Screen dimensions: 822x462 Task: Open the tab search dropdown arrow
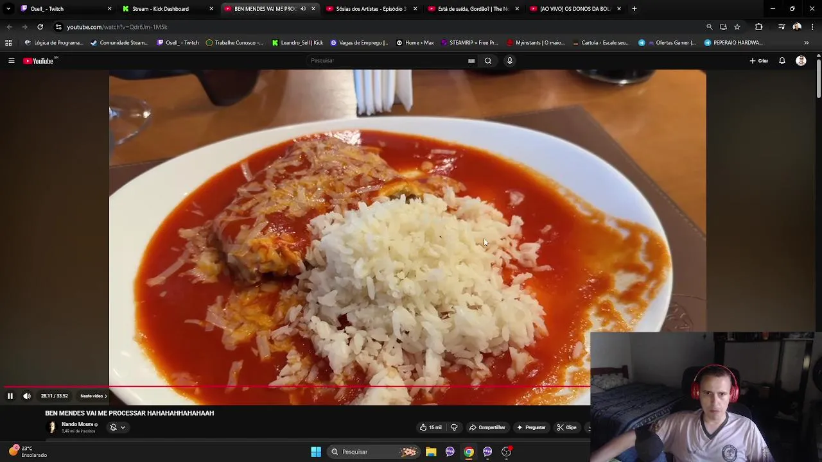(x=8, y=9)
